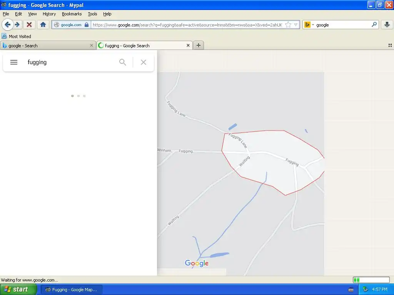This screenshot has height=295, width=394.
Task: Click the 'Wolfing' label inside red boundary
Action: [244, 161]
